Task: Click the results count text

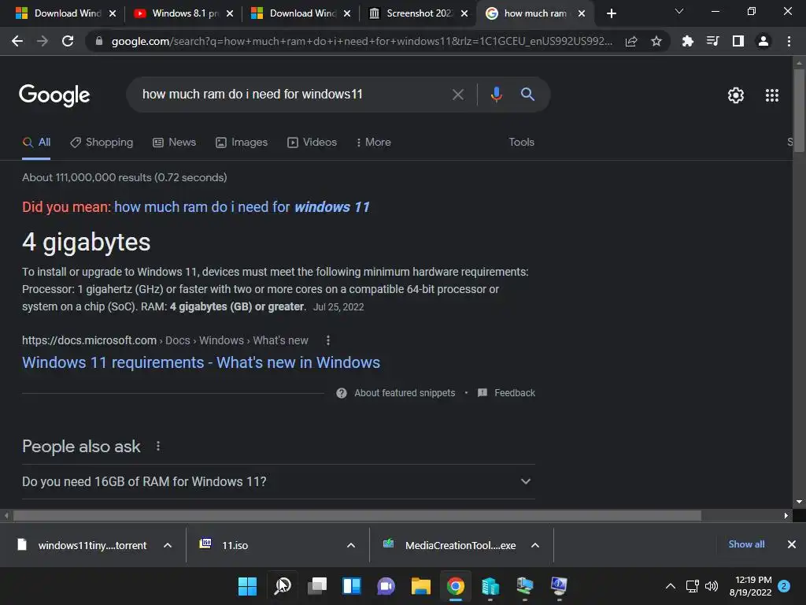Action: click(124, 177)
